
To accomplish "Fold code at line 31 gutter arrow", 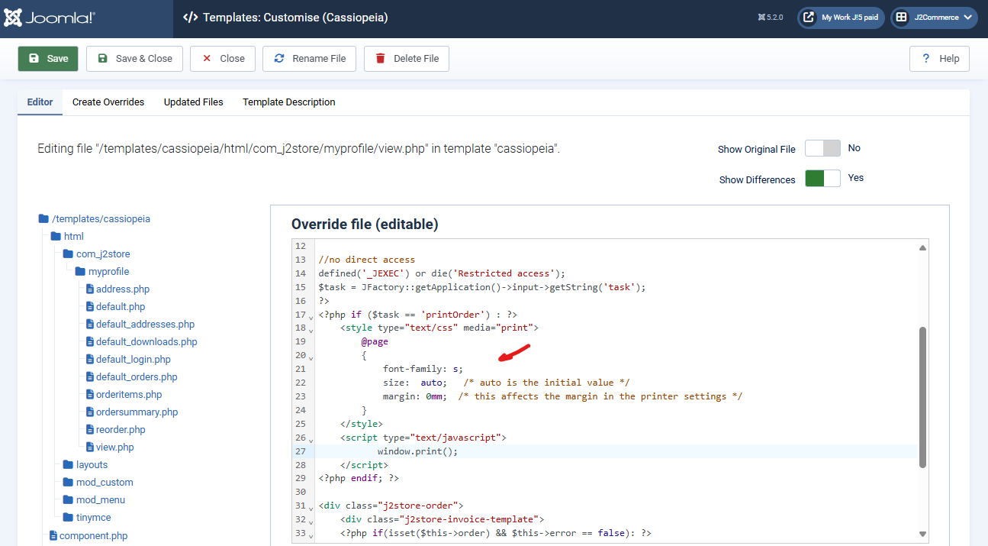I will pos(311,507).
